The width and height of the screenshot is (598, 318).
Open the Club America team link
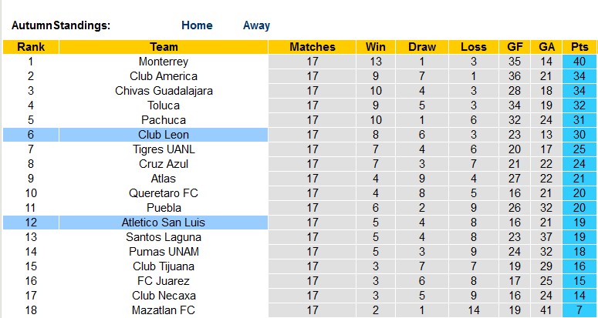[164, 76]
